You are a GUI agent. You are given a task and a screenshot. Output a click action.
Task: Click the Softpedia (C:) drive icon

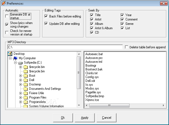point(20,63)
